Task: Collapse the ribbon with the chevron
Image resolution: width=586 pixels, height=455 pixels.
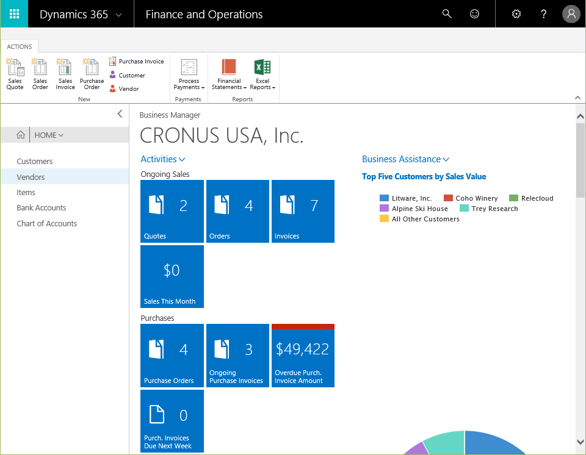Action: [577, 98]
